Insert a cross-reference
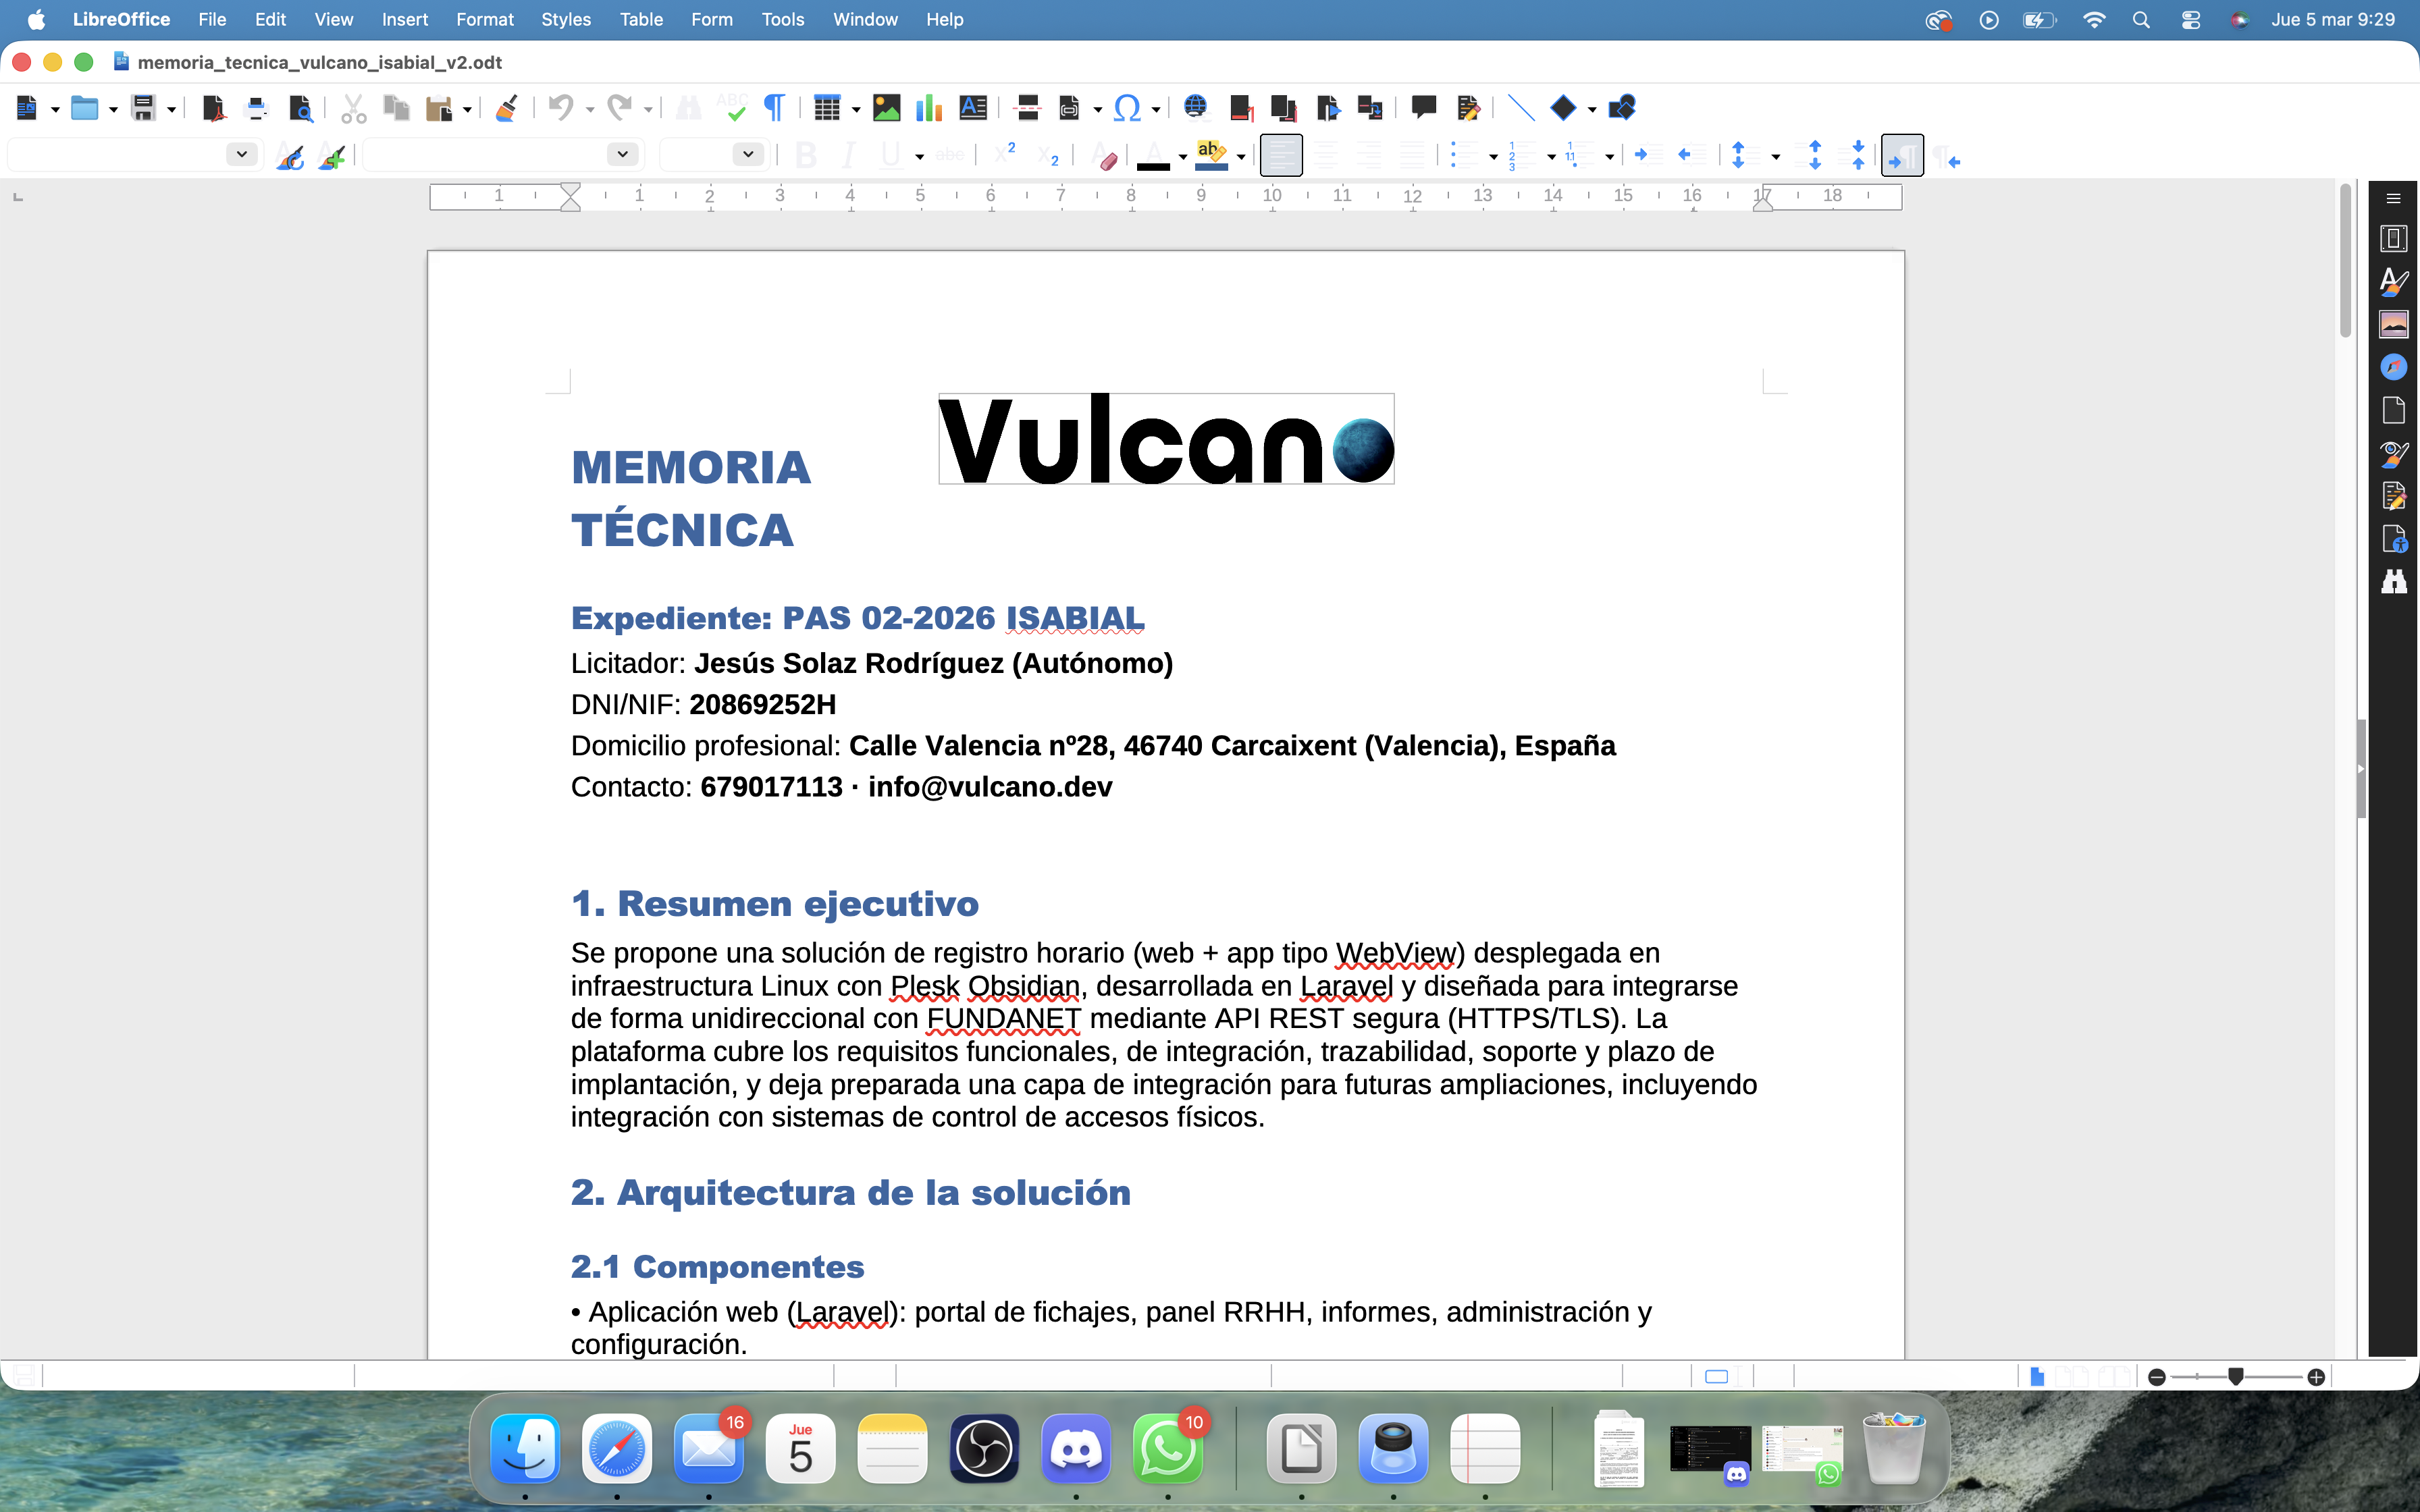 point(1371,108)
